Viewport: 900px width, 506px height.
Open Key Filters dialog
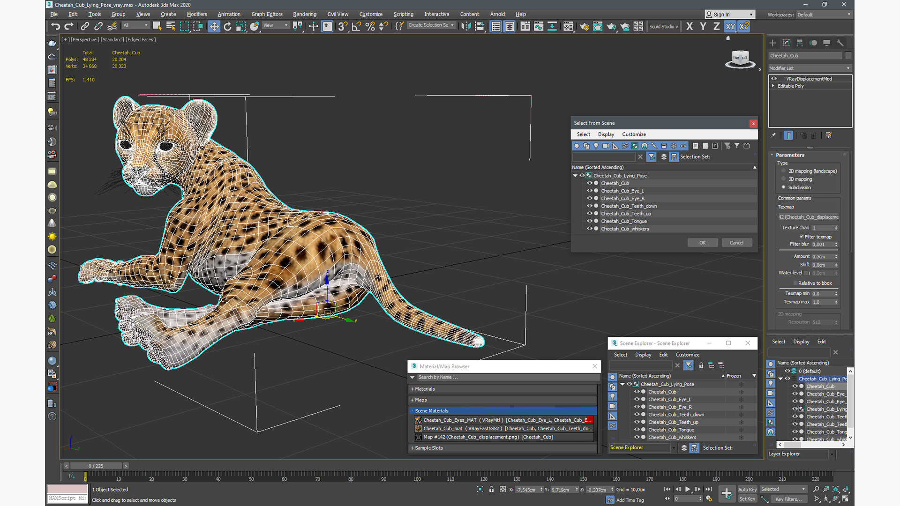tap(788, 499)
